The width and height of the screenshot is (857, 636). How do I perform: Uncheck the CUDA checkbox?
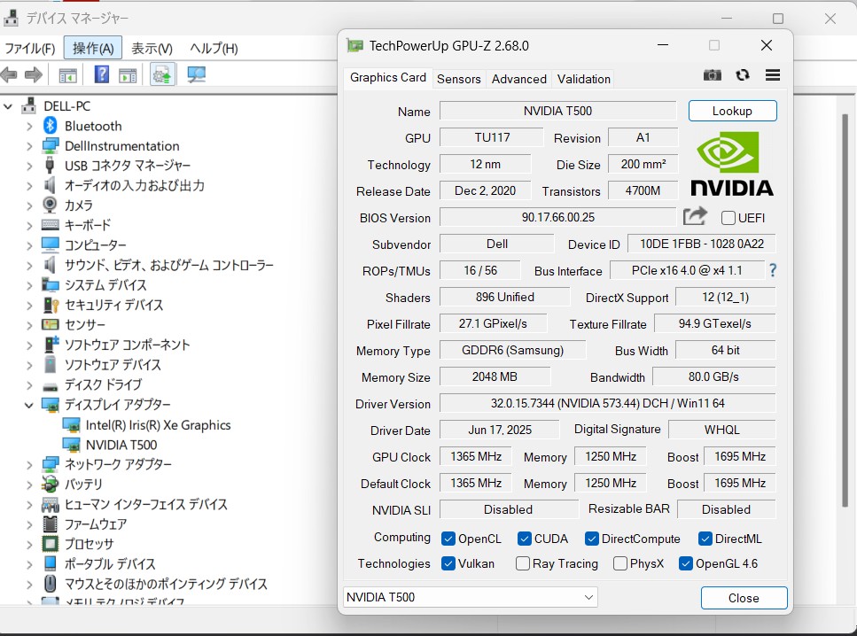[x=525, y=539]
